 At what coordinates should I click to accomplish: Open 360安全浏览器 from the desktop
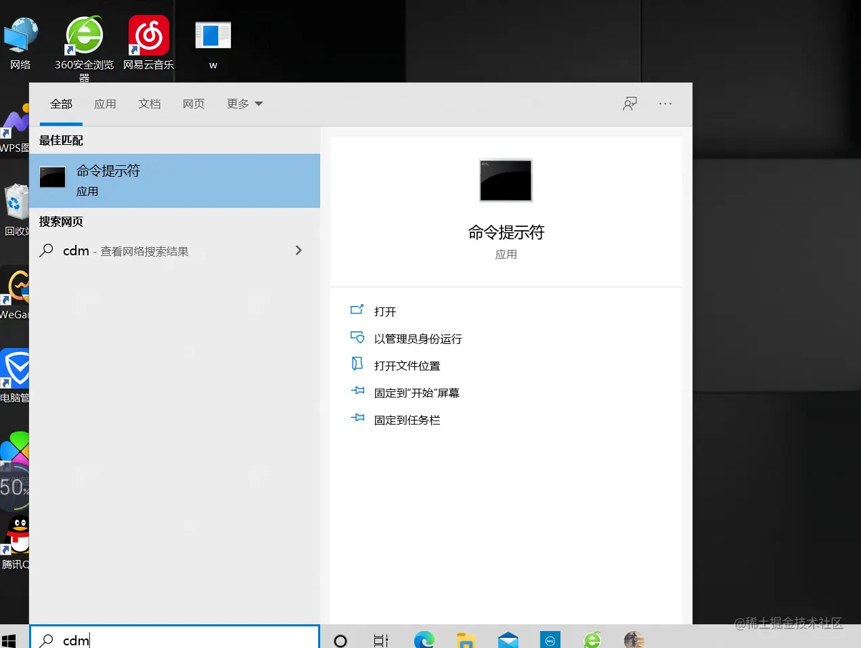tap(83, 37)
